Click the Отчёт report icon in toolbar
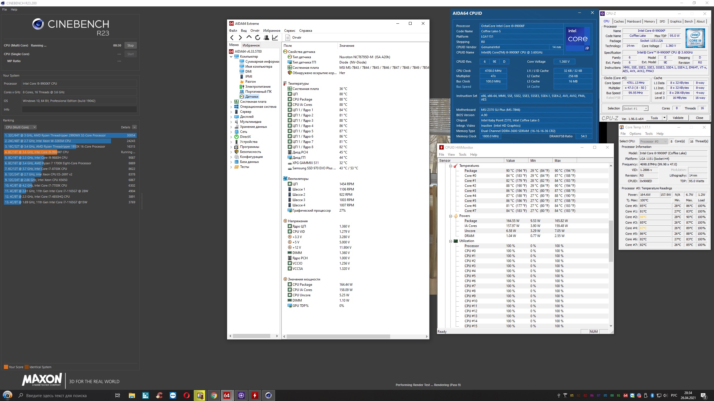The image size is (714, 401). click(x=288, y=38)
